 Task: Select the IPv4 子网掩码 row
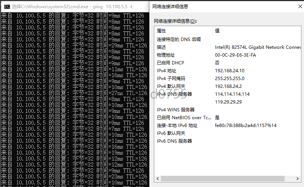coord(171,79)
